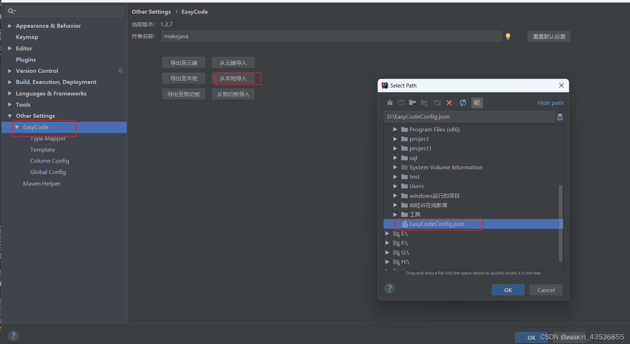Click 从剪切板导入 button
Image resolution: width=630 pixels, height=344 pixels.
[x=233, y=94]
